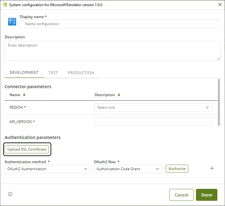The width and height of the screenshot is (225, 206).
Task: Switch to the DEVELOPMENT tab
Action: tap(24, 73)
